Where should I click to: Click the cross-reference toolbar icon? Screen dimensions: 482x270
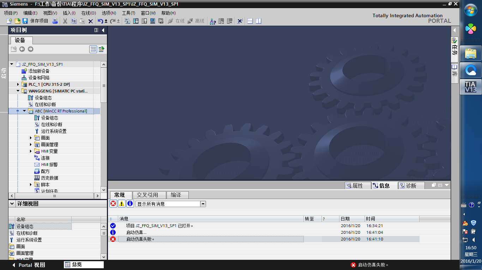240,21
